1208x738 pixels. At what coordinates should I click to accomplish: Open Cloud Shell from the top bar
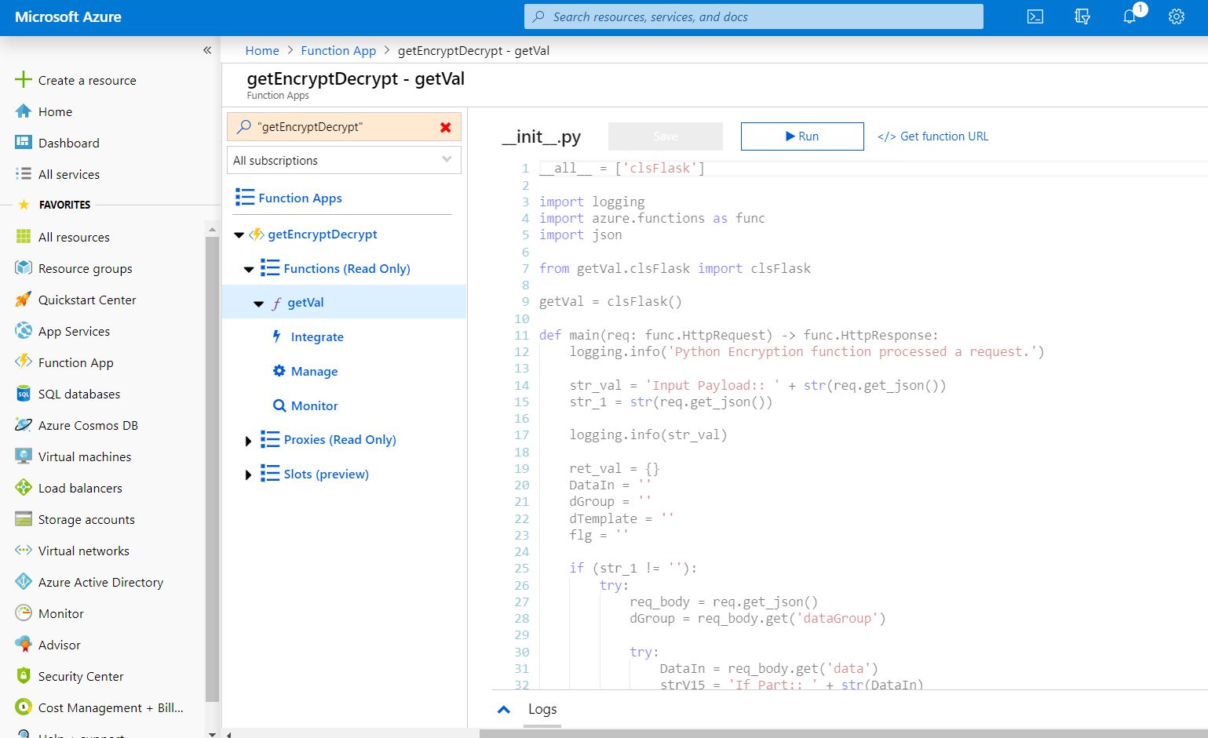[x=1035, y=16]
